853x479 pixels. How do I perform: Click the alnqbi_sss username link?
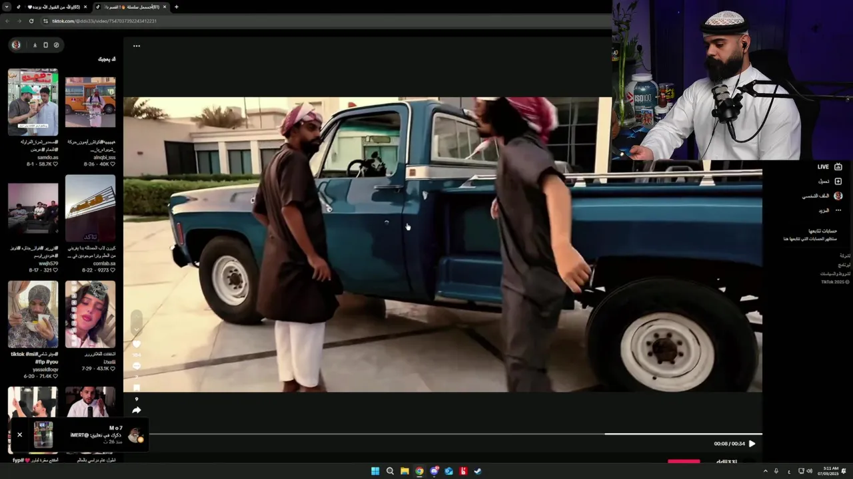105,157
